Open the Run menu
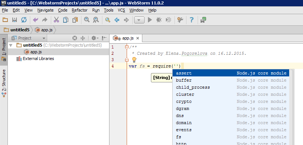This screenshot has width=303, height=145. 96,10
